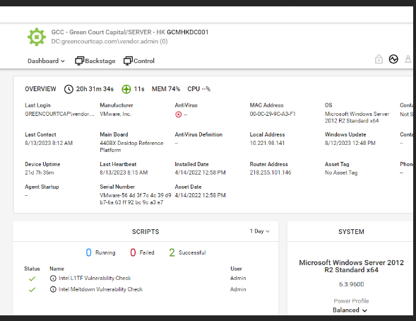
Task: Click the 440BX Desktop Reference Platform value
Action: click(131, 146)
